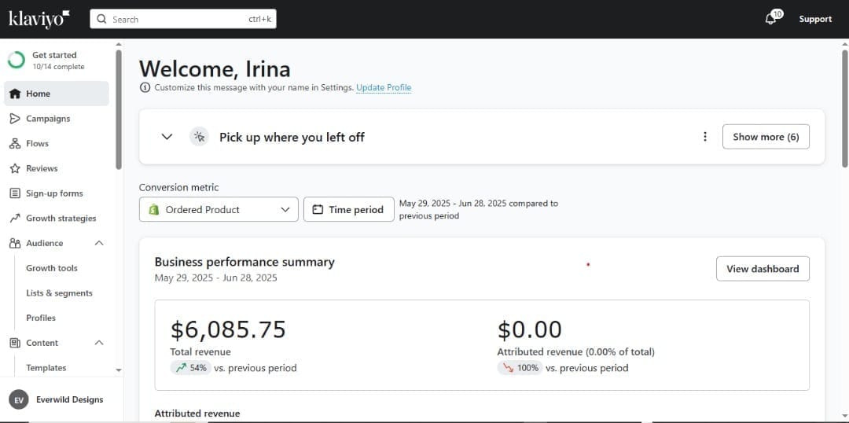Focus the Search input field

[183, 19]
